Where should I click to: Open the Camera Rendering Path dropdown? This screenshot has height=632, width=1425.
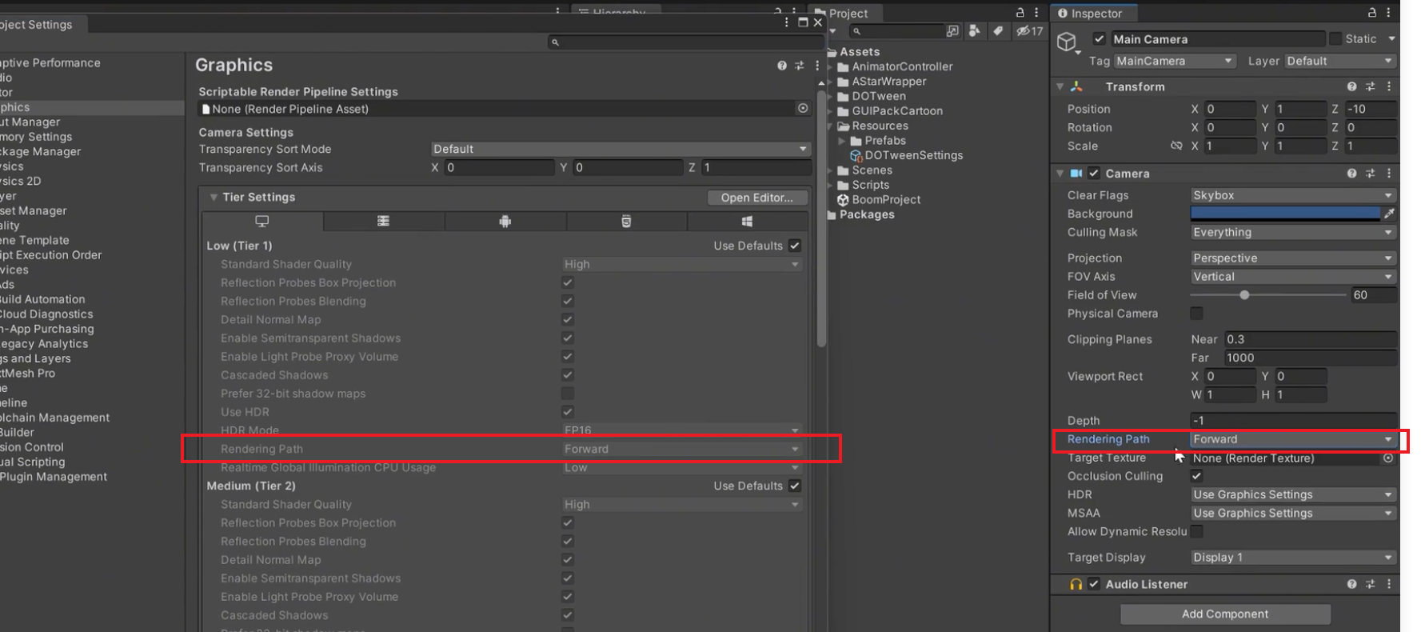coord(1292,439)
